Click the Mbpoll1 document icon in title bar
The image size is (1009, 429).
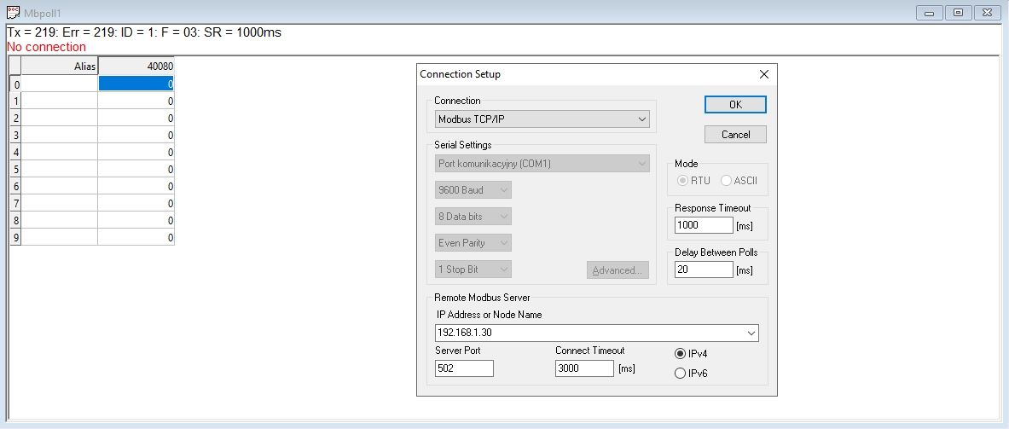(12, 12)
